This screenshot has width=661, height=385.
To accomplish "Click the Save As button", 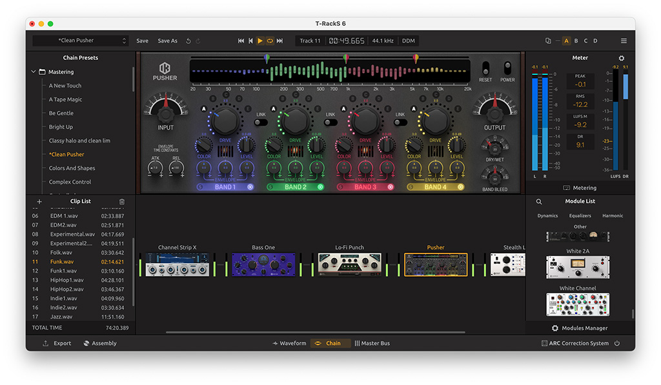I will (167, 41).
